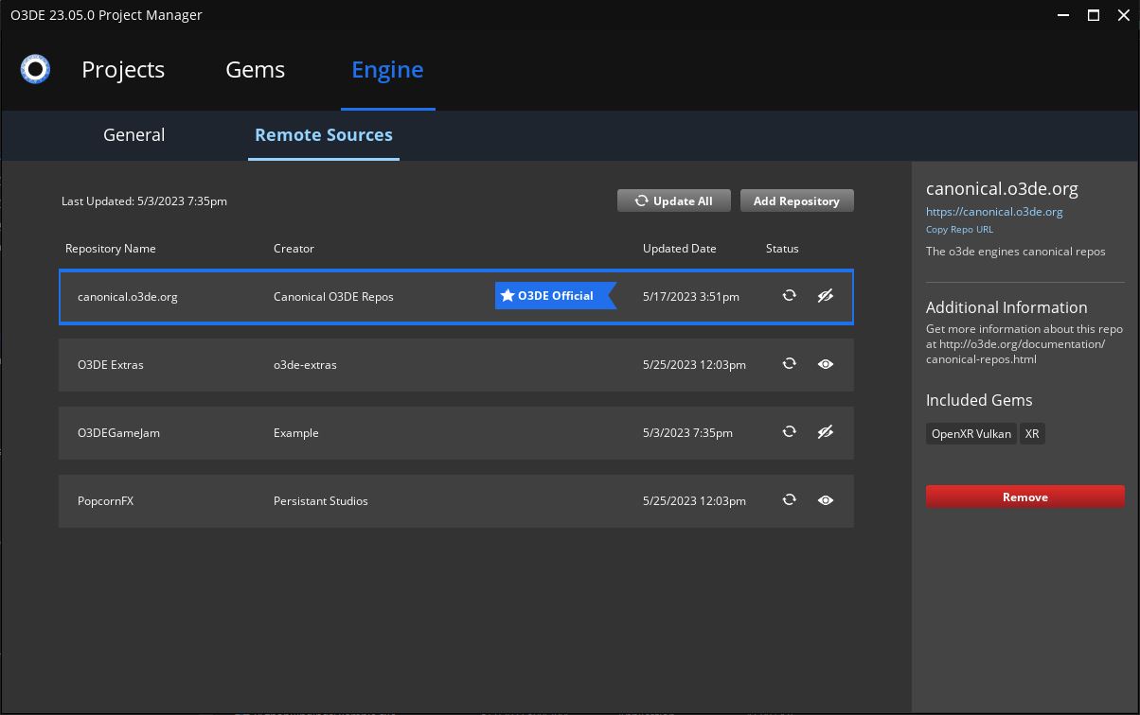Image resolution: width=1140 pixels, height=715 pixels.
Task: Click the refresh icon on Update All
Action: [x=641, y=201]
